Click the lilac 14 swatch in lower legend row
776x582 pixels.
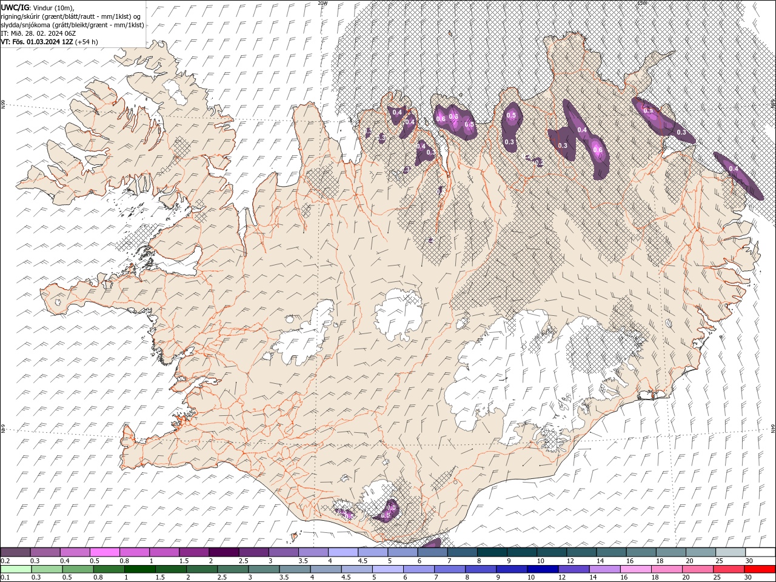tap(604, 569)
